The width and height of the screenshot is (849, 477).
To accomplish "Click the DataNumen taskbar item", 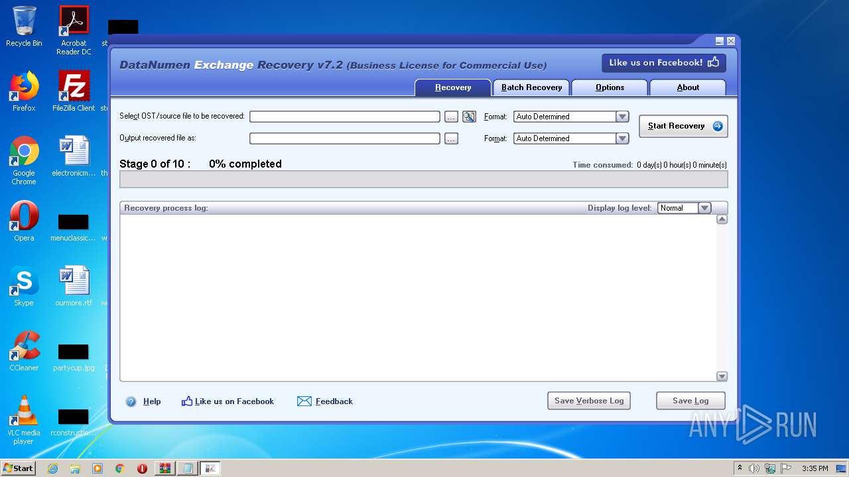I will [x=210, y=468].
